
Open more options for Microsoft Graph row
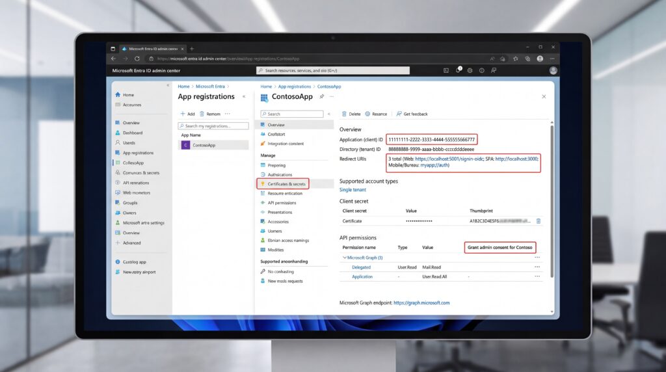537,258
